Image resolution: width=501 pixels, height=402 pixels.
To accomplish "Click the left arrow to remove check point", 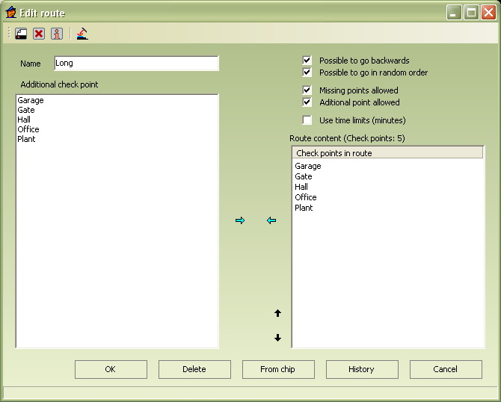I will [271, 220].
